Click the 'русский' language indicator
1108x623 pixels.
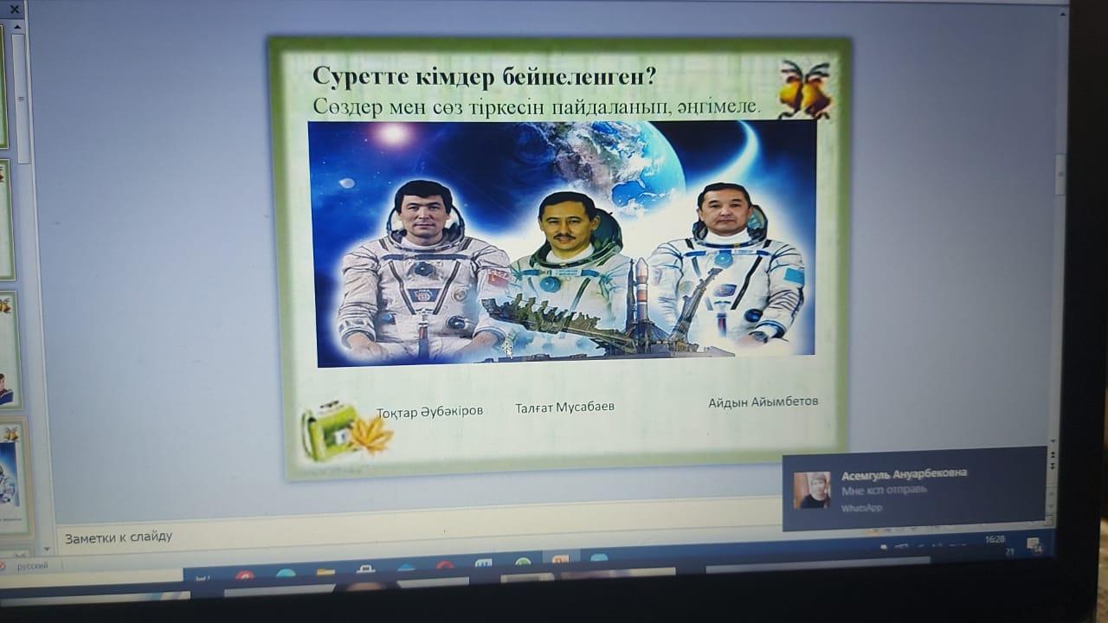(x=31, y=566)
